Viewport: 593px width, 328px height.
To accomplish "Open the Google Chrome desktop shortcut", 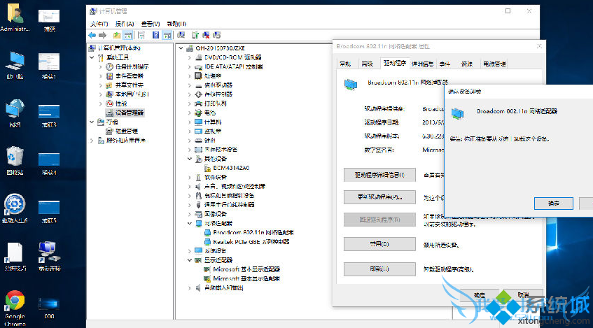I will pos(15,304).
